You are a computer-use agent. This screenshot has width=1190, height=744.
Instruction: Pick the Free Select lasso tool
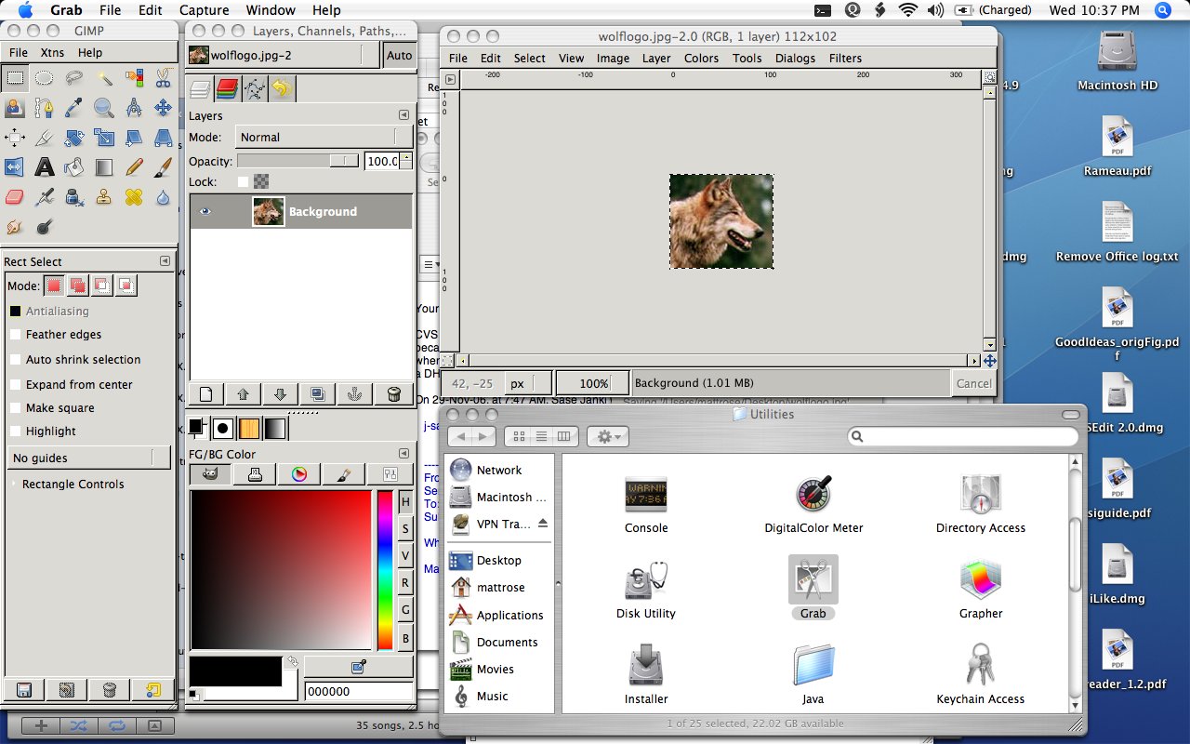tap(74, 78)
